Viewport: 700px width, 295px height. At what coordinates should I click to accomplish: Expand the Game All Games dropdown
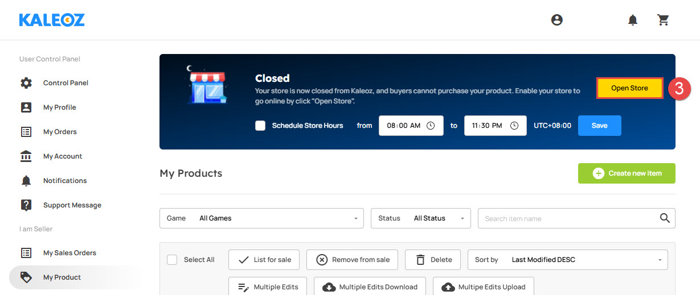point(261,218)
